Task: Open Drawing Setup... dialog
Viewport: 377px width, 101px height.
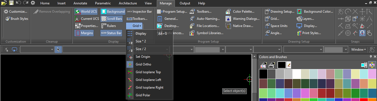Action: click(280, 12)
